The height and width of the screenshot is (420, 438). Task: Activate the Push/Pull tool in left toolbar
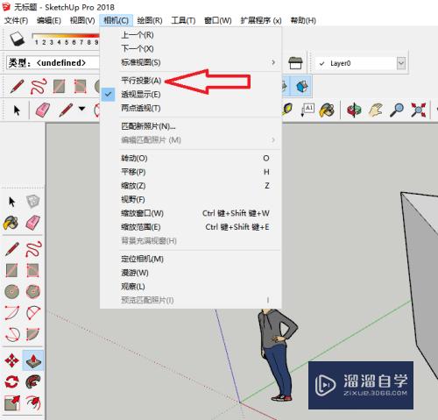click(x=33, y=360)
